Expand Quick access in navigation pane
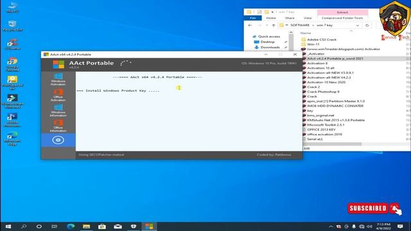 coord(267,37)
